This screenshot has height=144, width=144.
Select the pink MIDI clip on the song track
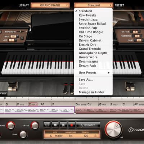click(x=109, y=110)
